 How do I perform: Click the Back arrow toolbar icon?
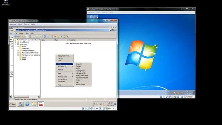15,36
